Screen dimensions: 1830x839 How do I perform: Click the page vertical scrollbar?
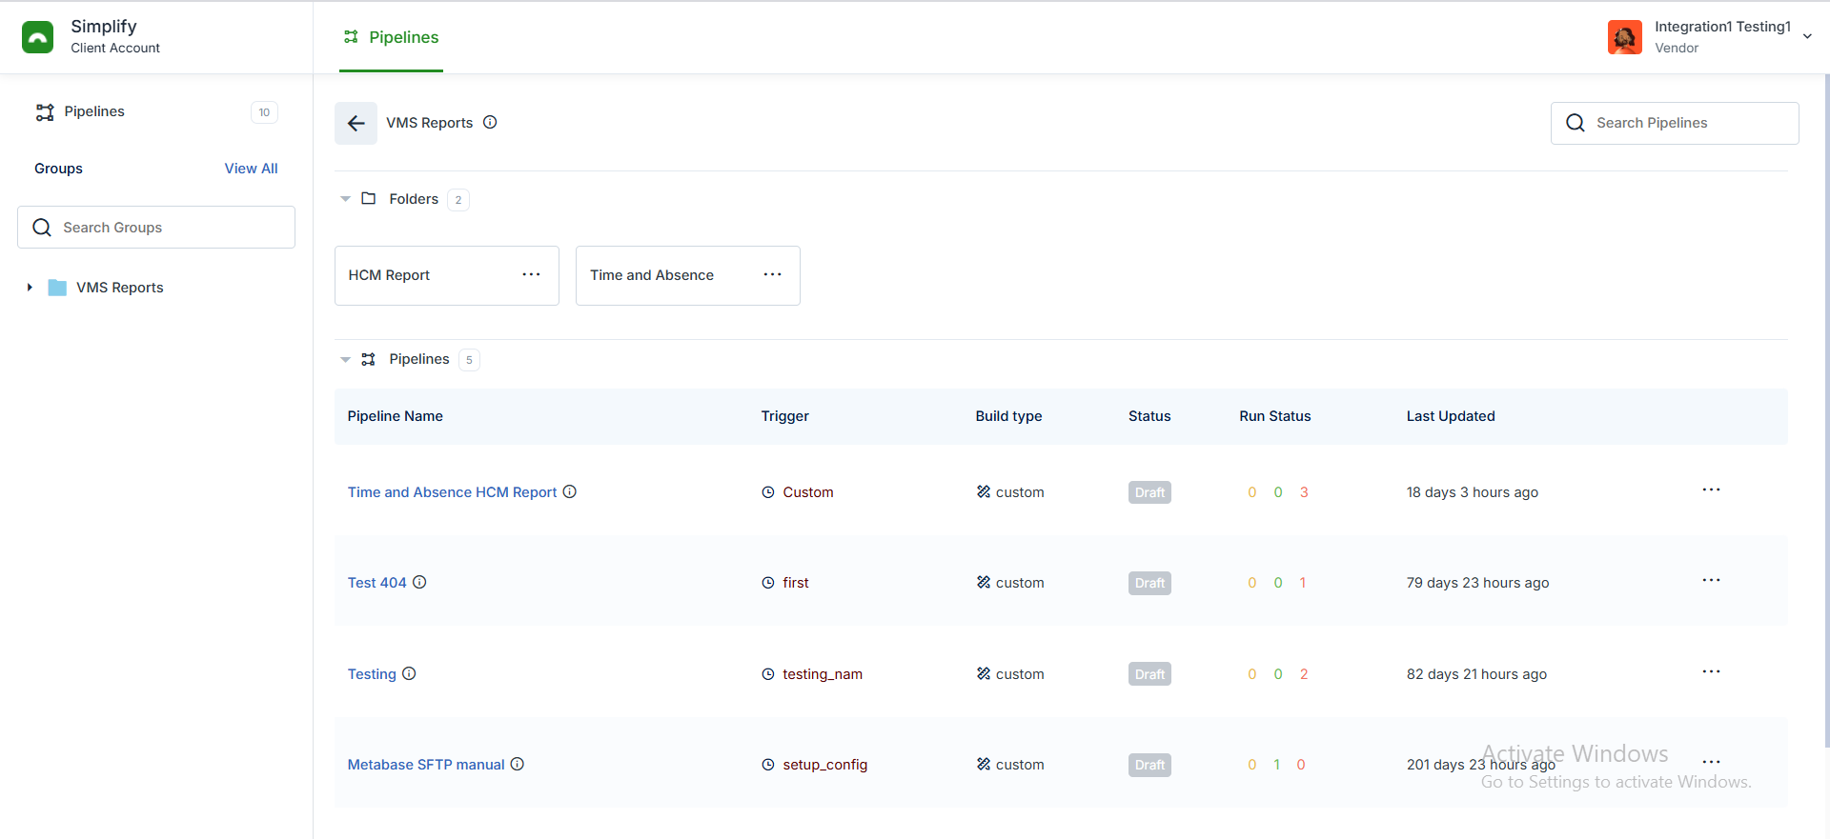[x=1826, y=410]
